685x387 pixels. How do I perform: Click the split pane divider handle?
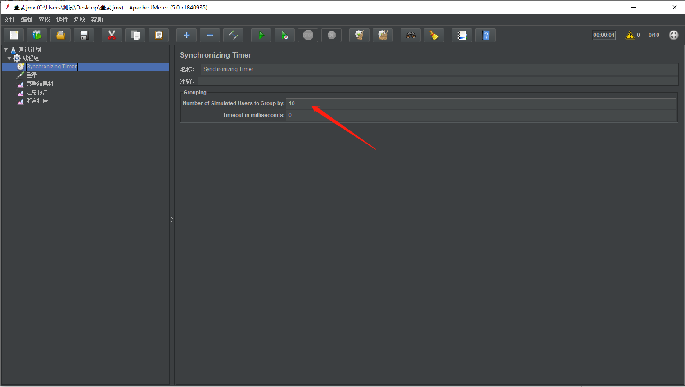tap(172, 219)
